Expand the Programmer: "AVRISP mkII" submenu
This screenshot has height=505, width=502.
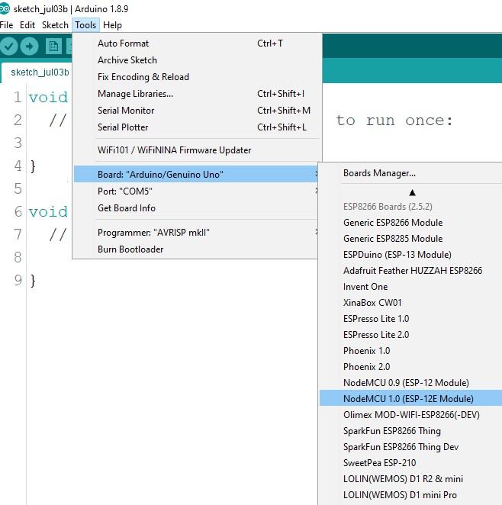tap(196, 233)
